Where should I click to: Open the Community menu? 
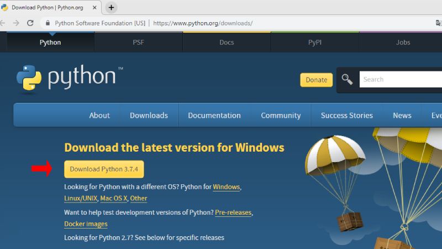(x=281, y=115)
